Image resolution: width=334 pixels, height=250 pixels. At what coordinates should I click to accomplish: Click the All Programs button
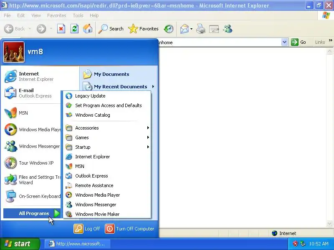tap(32, 213)
